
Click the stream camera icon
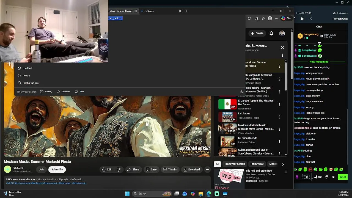(x=302, y=19)
